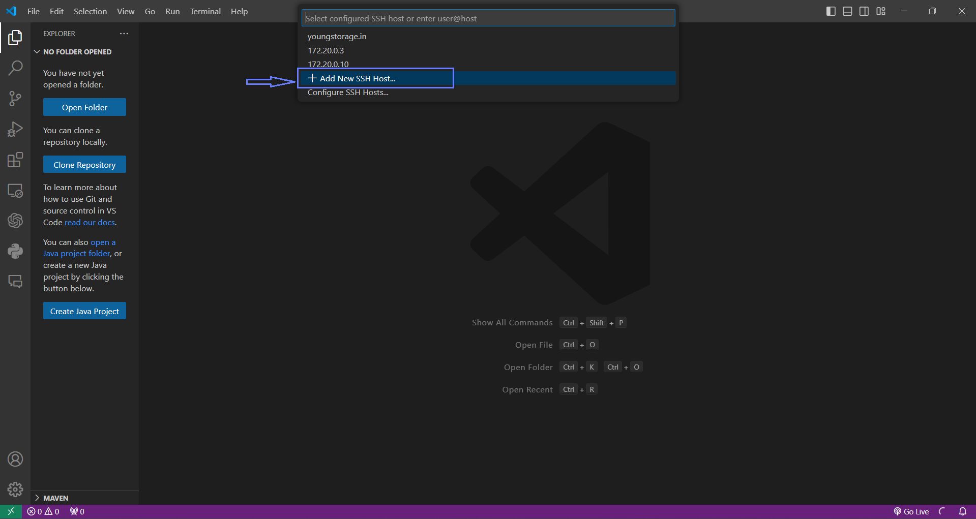Open the Extensions view
Image resolution: width=976 pixels, height=519 pixels.
pyautogui.click(x=15, y=160)
